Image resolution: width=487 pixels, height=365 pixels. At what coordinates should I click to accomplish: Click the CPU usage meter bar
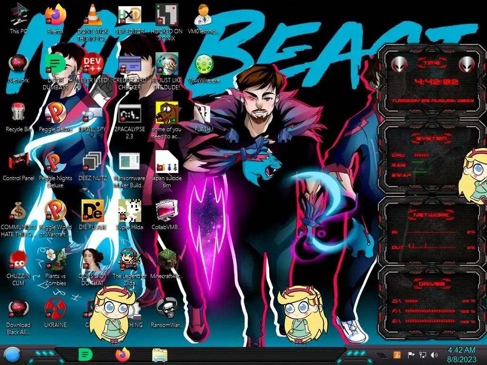(421, 155)
